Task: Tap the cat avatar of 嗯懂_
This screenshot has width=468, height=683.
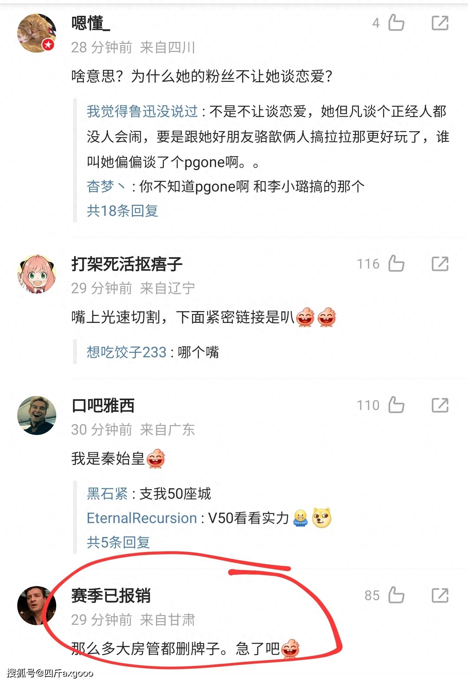Action: [36, 33]
